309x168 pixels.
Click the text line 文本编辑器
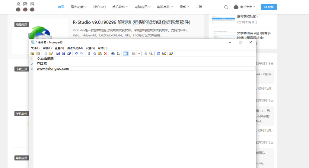coord(45,59)
